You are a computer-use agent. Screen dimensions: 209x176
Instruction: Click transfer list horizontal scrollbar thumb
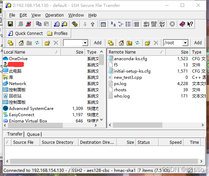[x=104, y=161]
